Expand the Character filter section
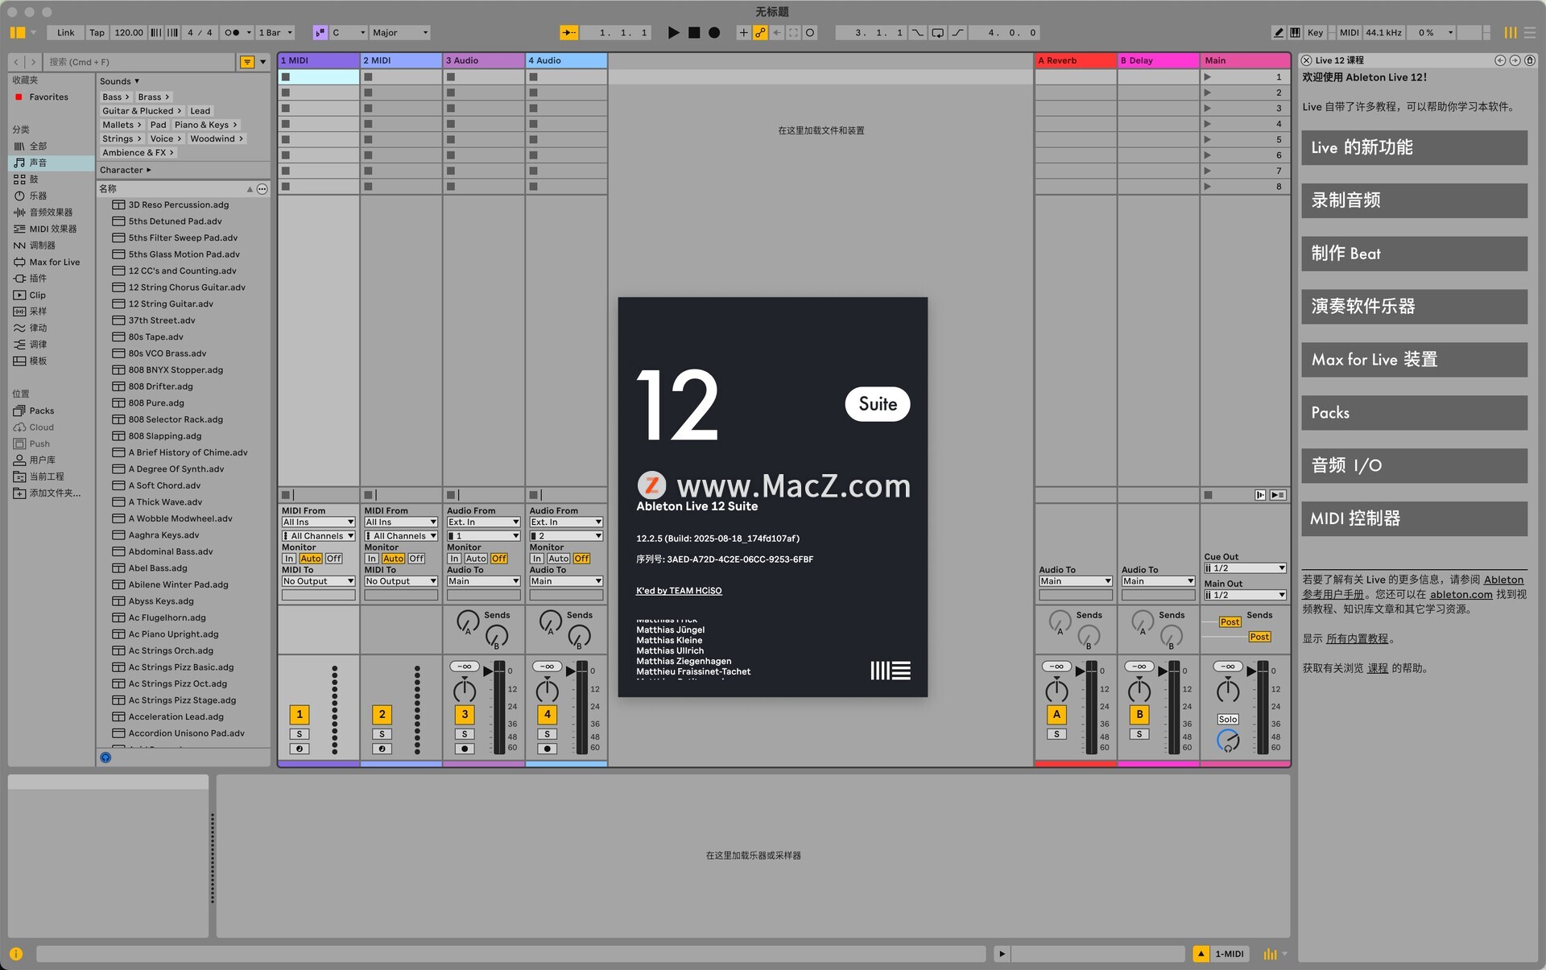 [x=125, y=170]
